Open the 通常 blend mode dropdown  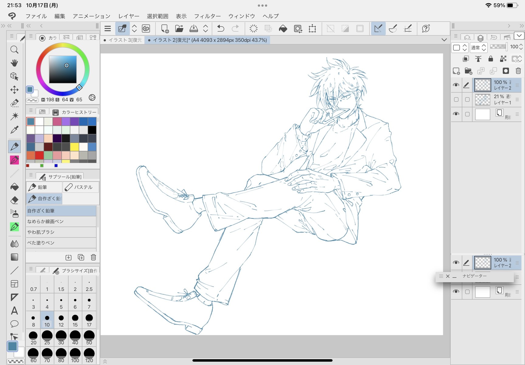pyautogui.click(x=479, y=47)
